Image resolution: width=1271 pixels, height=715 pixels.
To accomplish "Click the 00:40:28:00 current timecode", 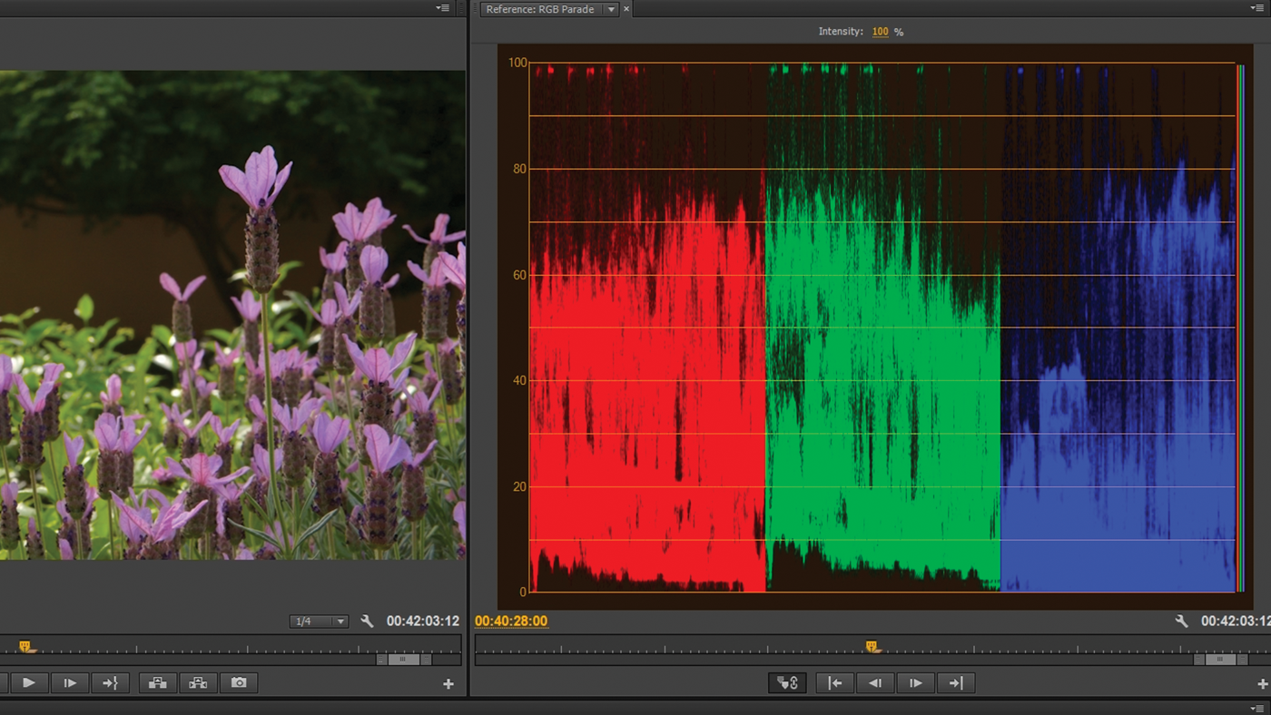I will [x=510, y=621].
